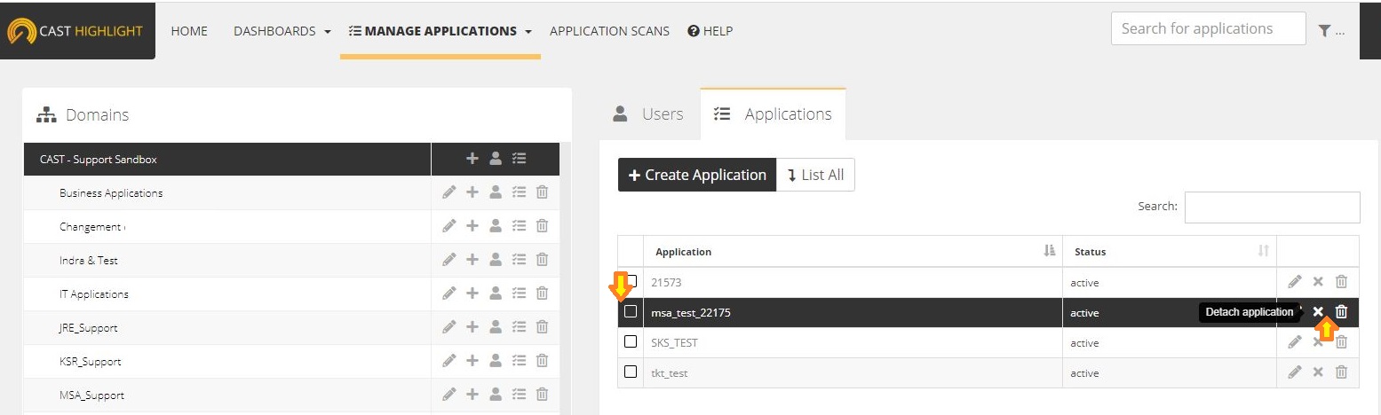Click the CAST Highlight logo
Image resolution: width=1381 pixels, height=415 pixels.
click(75, 31)
